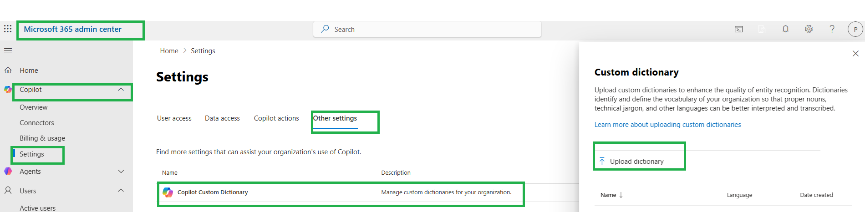Click the Home house icon in sidebar
This screenshot has width=865, height=212.
point(8,70)
